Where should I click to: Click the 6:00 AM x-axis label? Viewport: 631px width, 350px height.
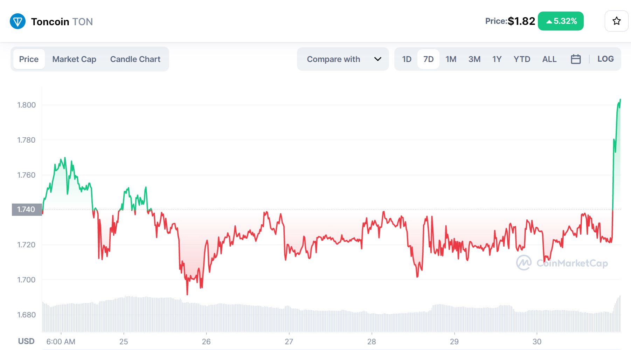[x=61, y=342]
